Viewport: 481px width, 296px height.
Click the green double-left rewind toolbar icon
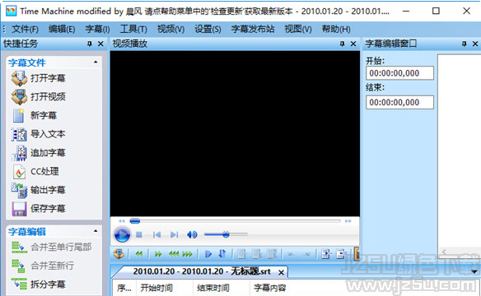coord(139,254)
